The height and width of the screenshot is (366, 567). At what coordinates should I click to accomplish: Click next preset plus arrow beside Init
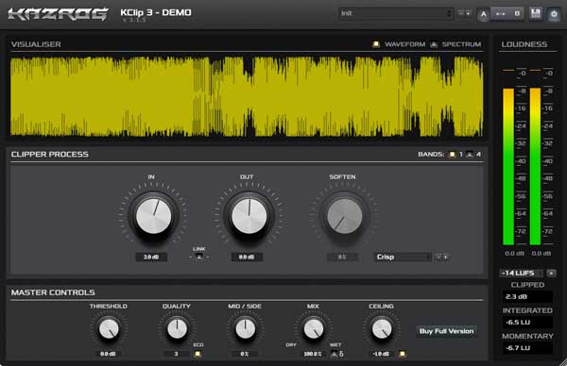pyautogui.click(x=468, y=13)
